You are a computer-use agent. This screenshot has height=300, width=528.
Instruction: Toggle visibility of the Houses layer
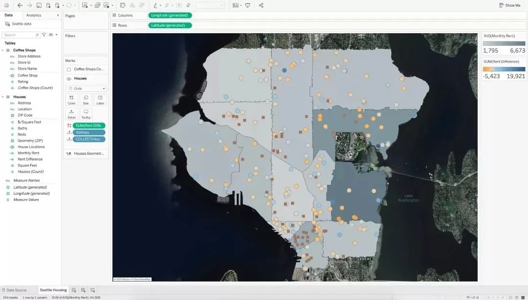tap(69, 79)
